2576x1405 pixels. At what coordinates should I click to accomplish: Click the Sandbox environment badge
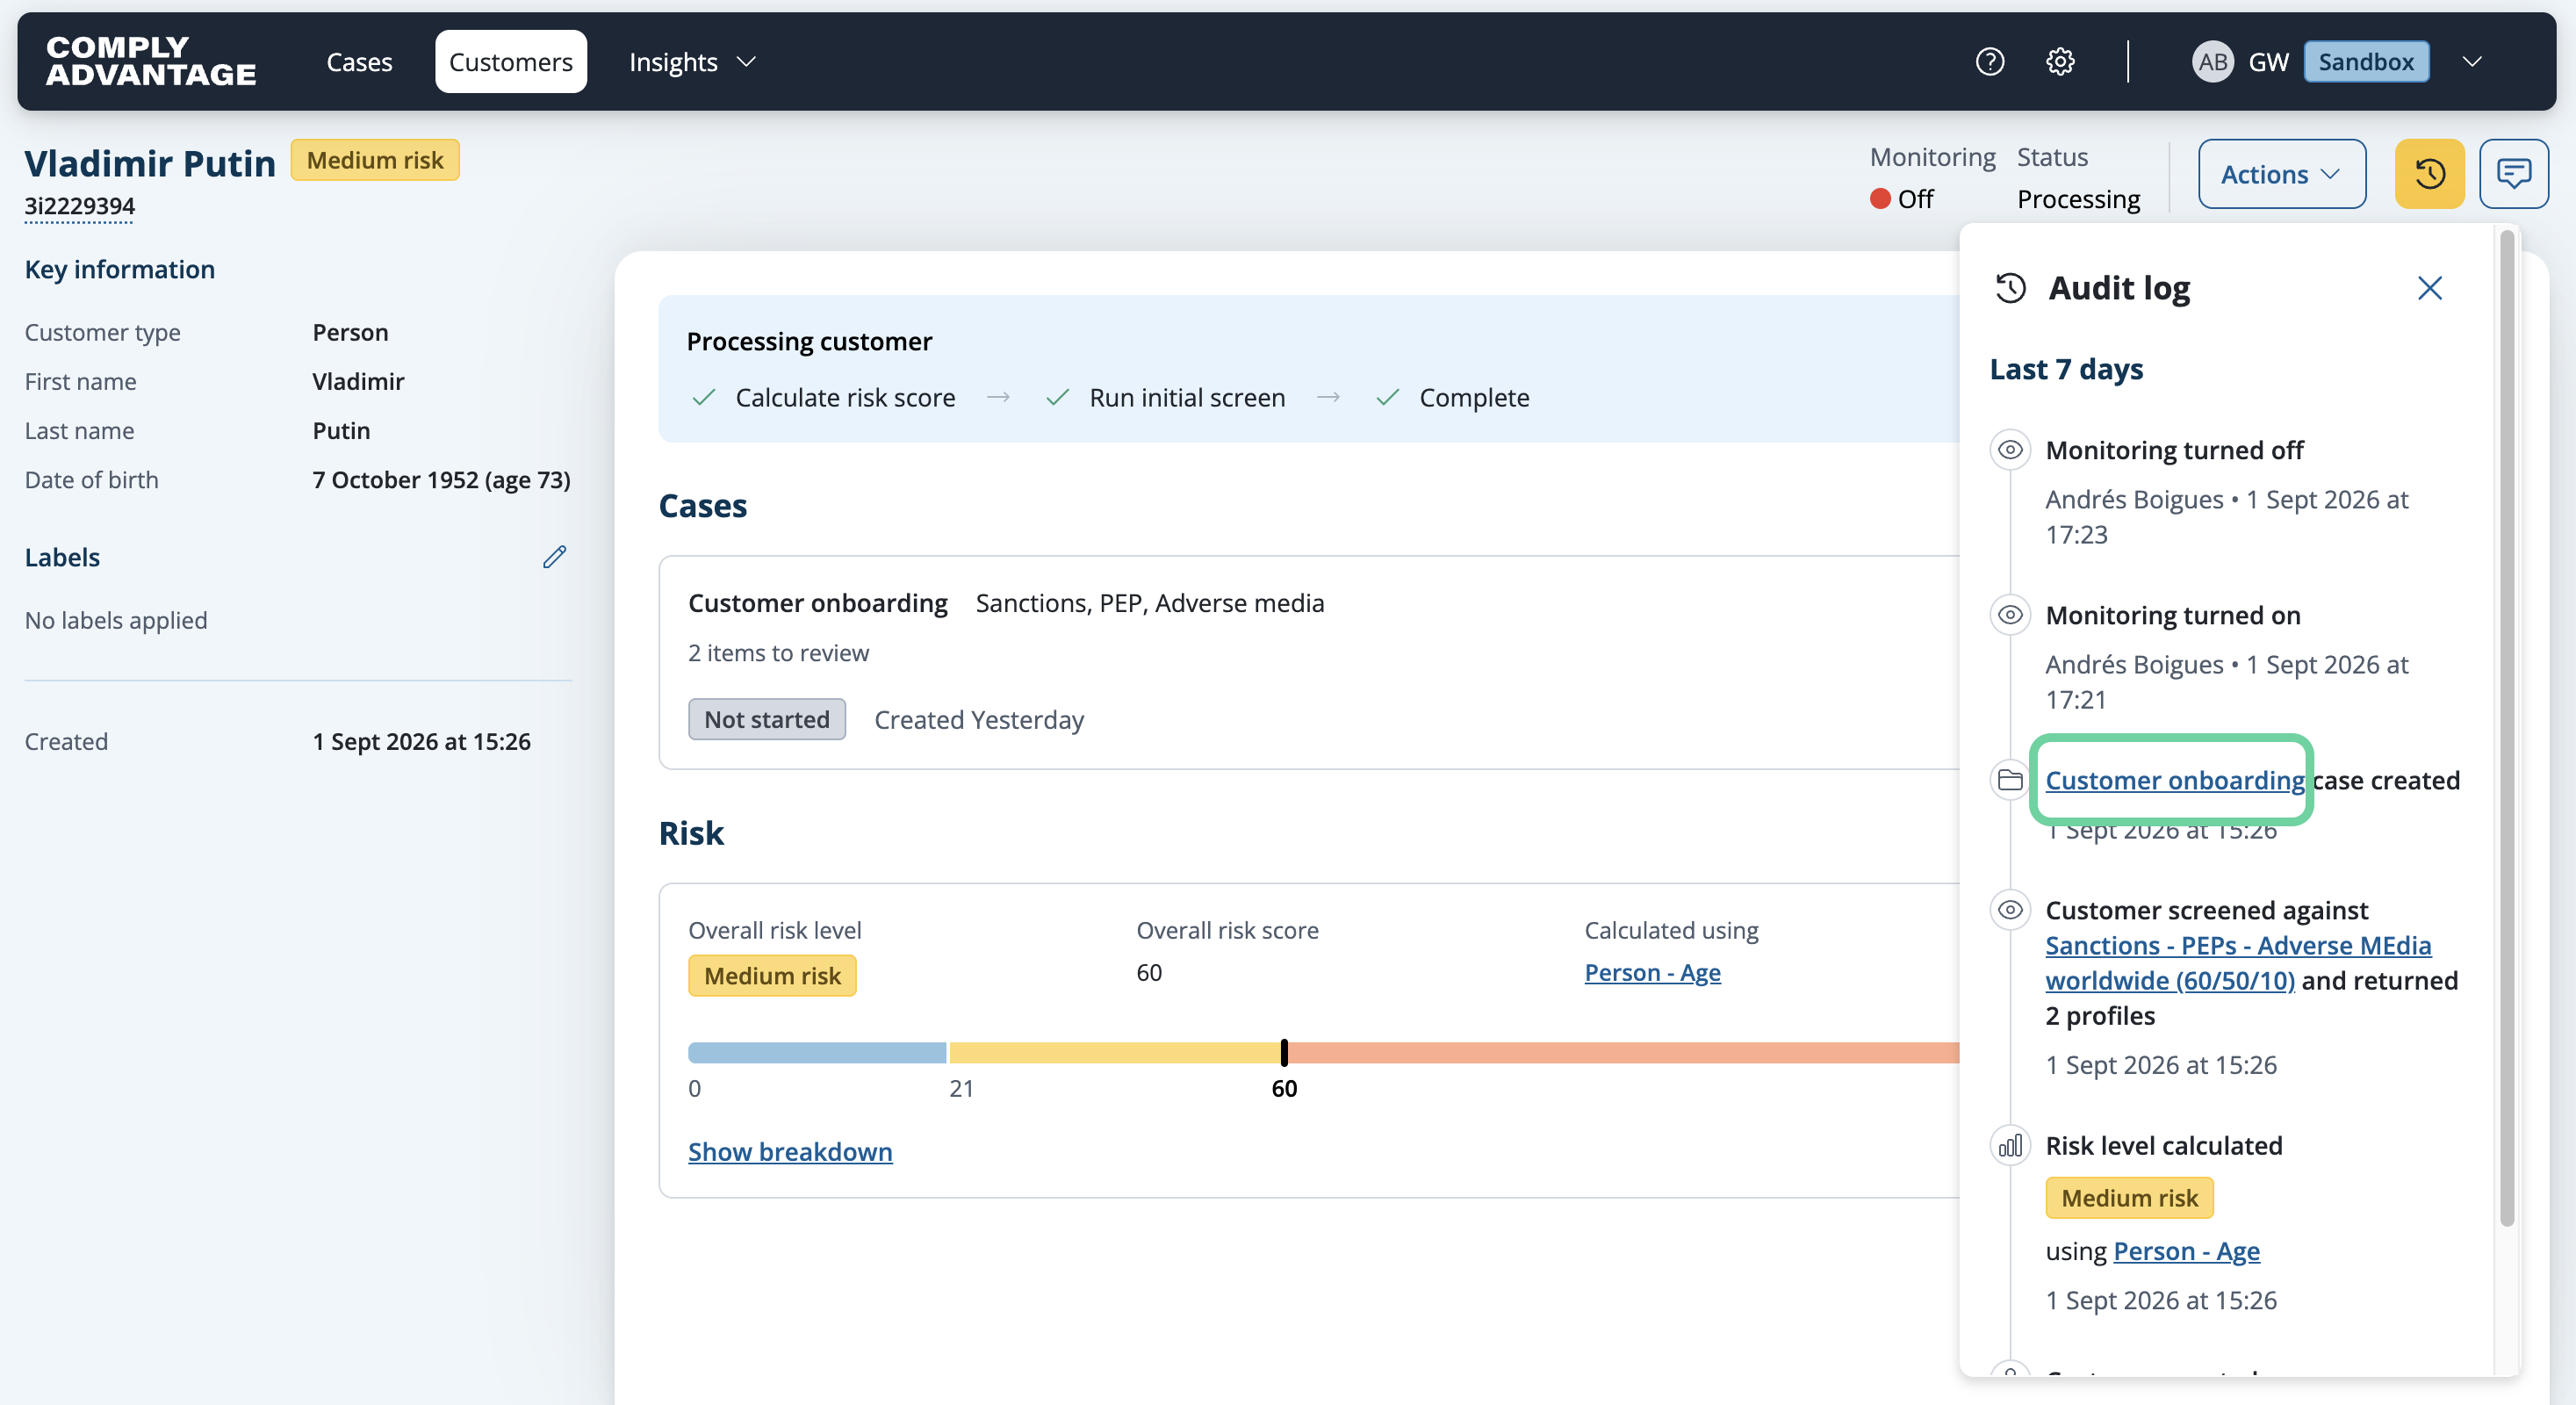click(x=2366, y=62)
